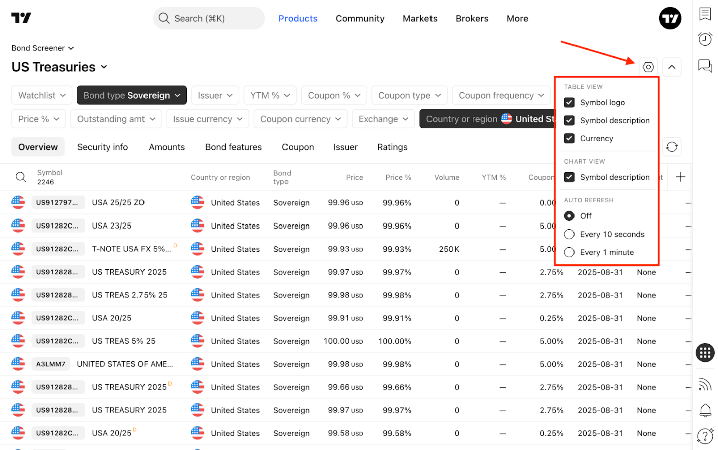Open the US Treasuries screen dropdown

(60, 67)
